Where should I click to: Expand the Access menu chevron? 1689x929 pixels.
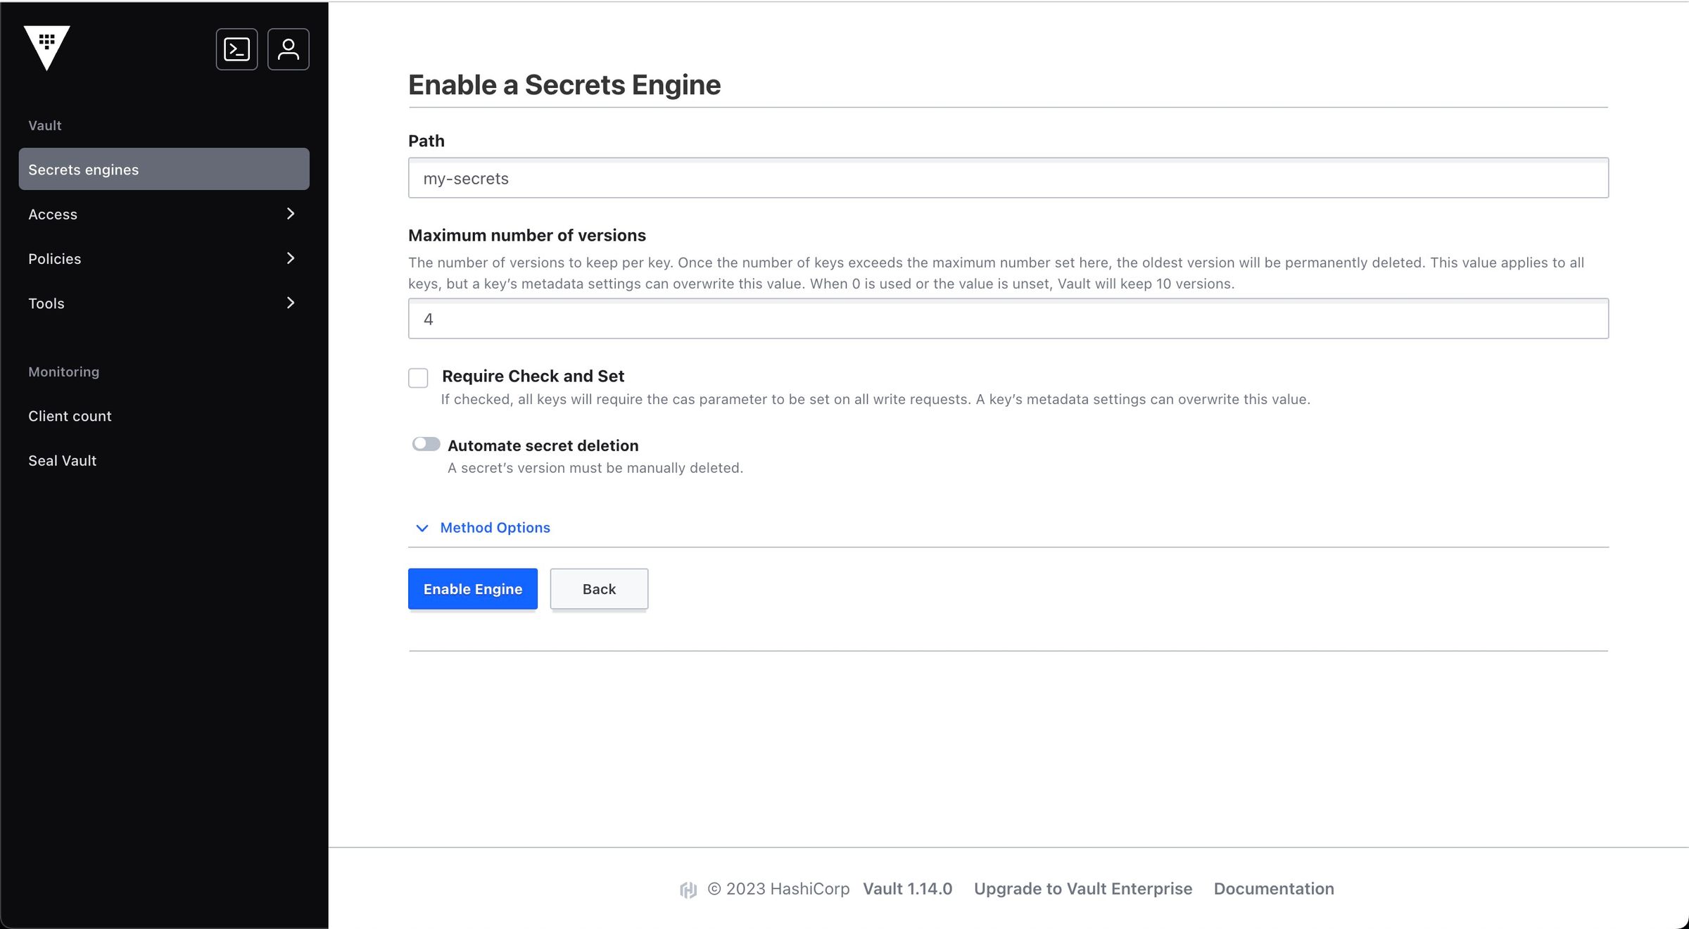pyautogui.click(x=290, y=214)
